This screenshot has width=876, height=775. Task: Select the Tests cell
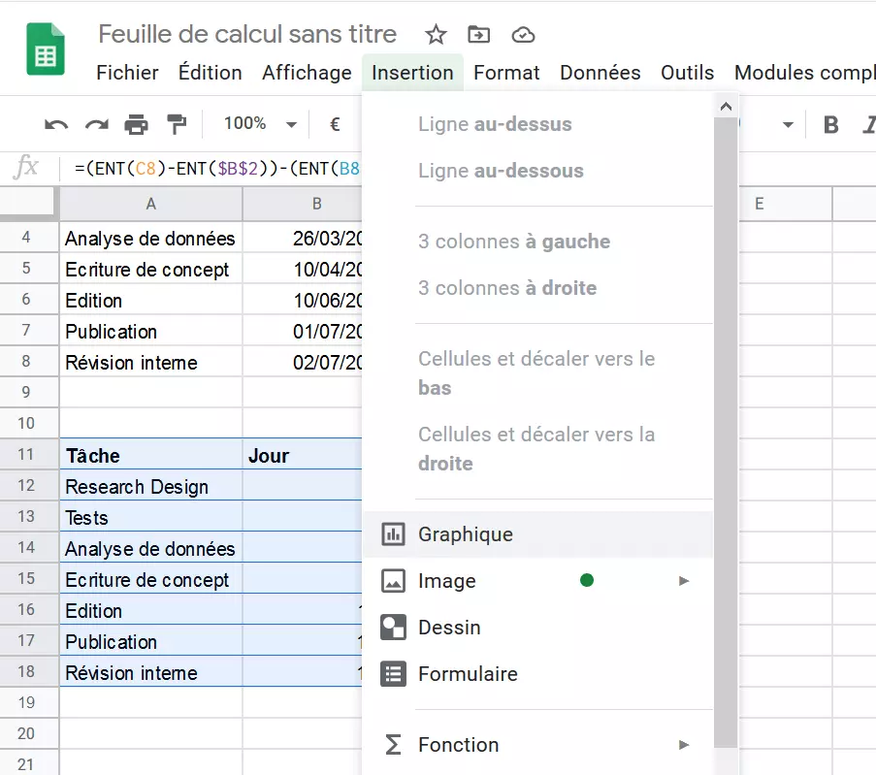click(150, 517)
